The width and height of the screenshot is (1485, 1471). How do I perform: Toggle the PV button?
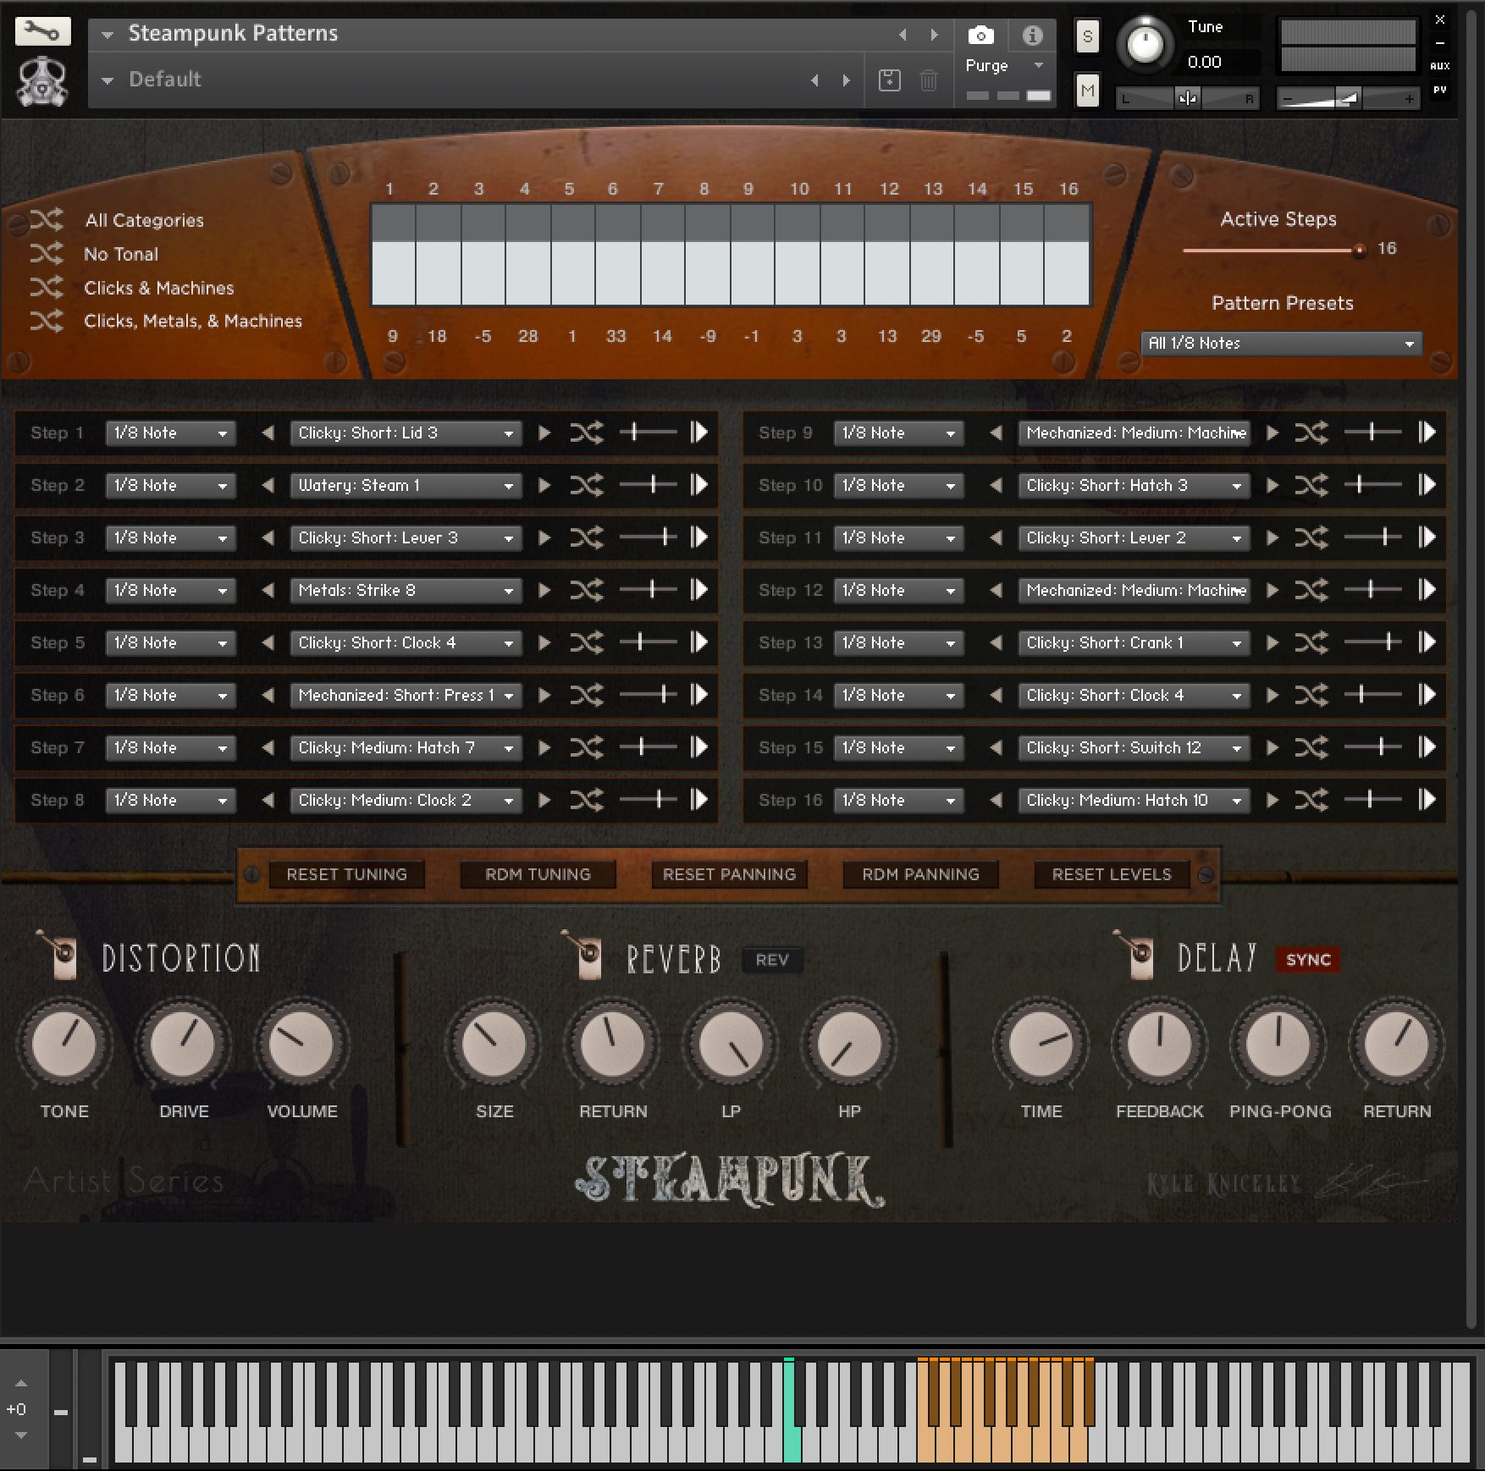1440,90
